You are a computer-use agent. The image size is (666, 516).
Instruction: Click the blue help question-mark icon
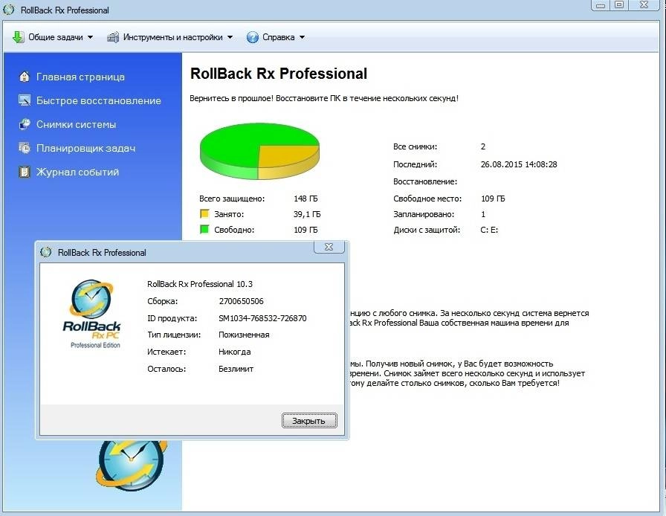(252, 37)
